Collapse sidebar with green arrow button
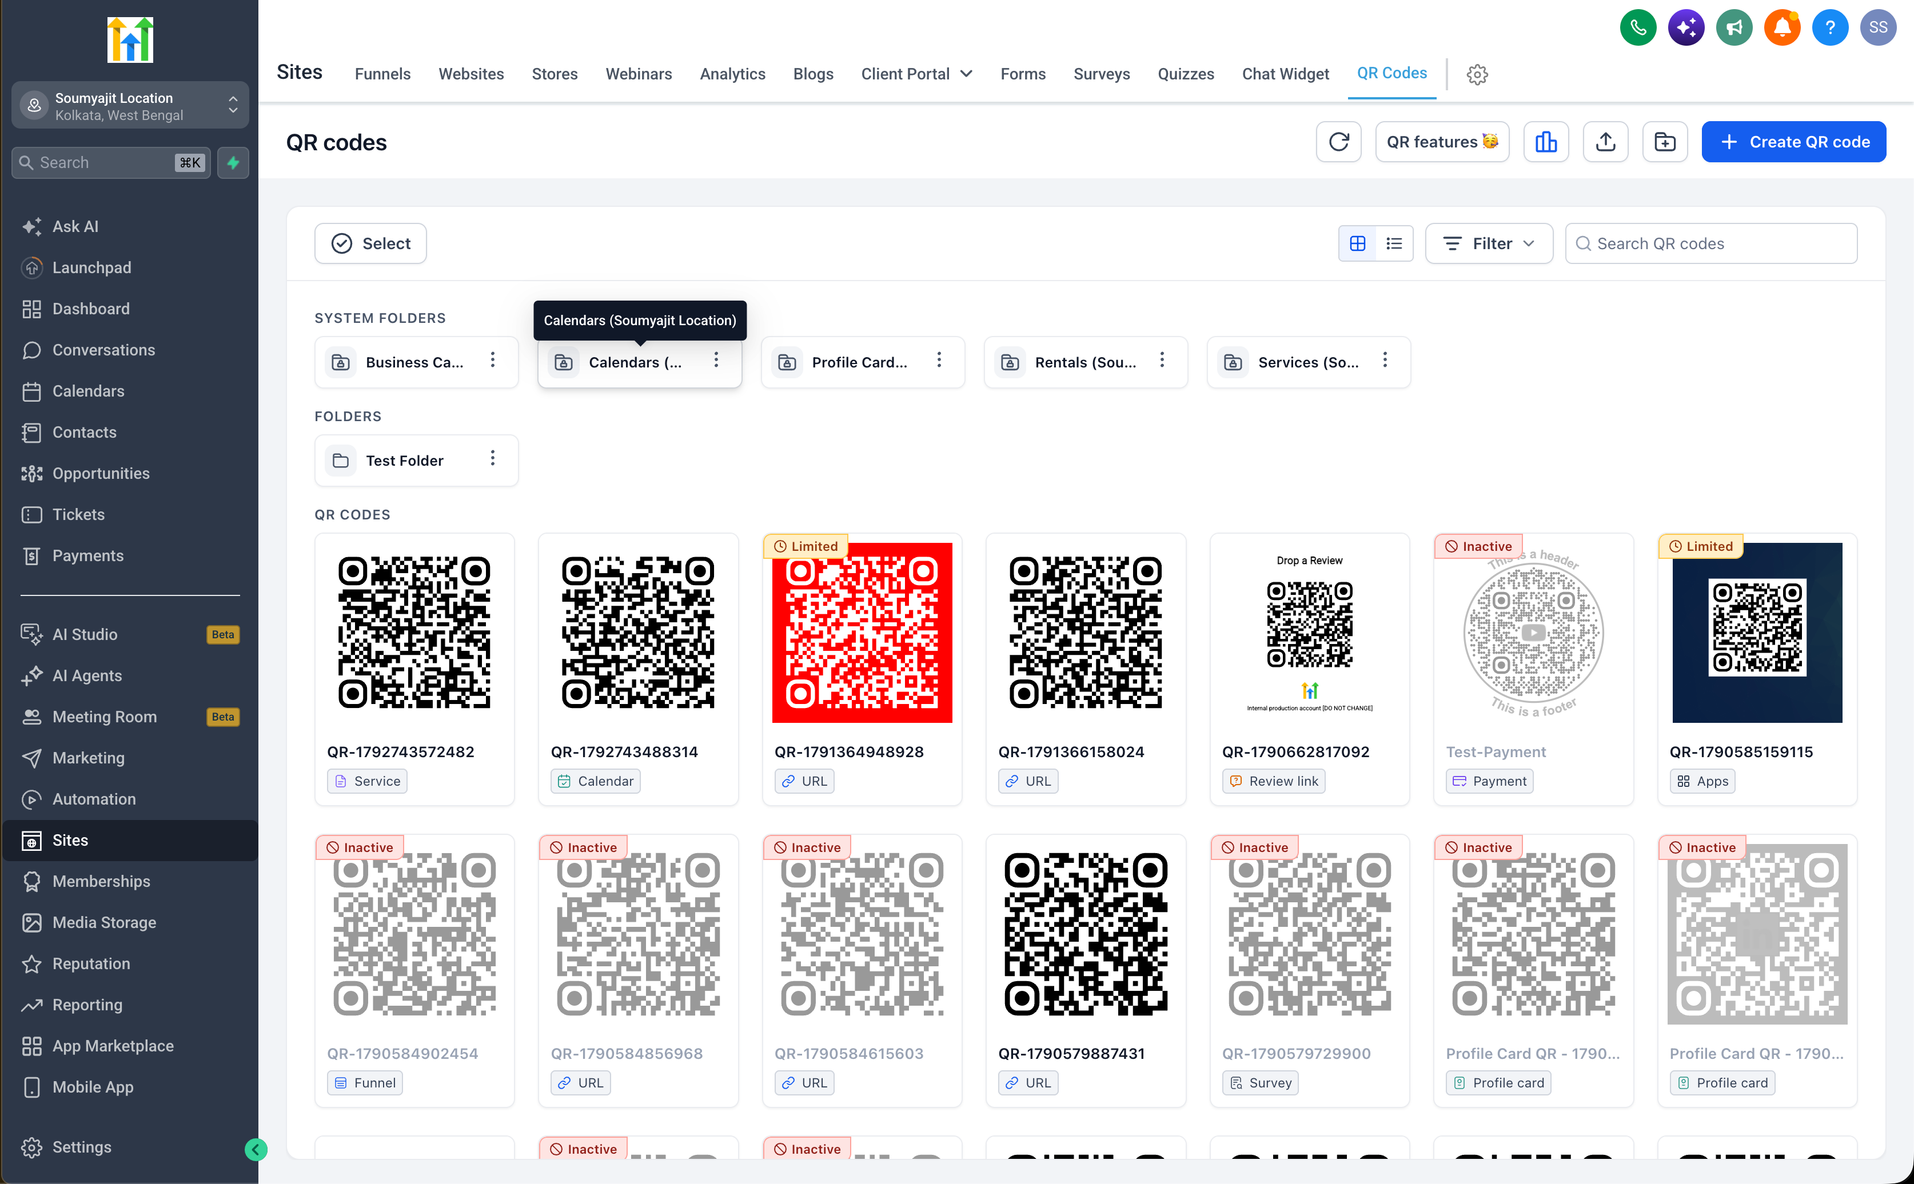 click(x=256, y=1149)
